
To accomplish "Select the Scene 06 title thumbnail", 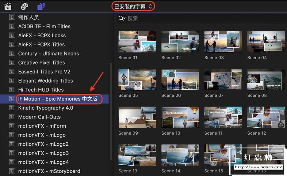I will coord(180,80).
